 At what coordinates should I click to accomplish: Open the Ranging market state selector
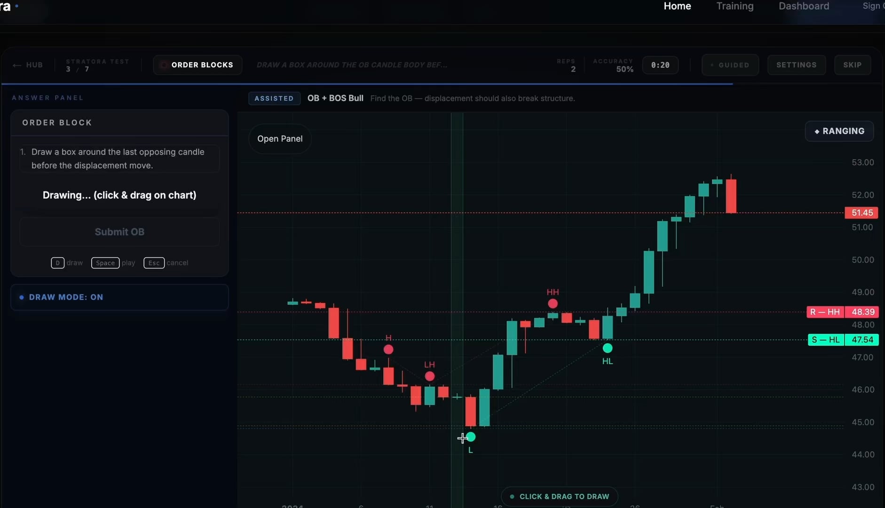839,131
